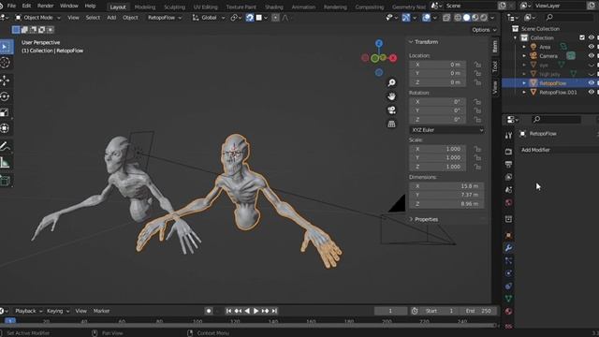Open the Output properties tab icon

(x=508, y=165)
